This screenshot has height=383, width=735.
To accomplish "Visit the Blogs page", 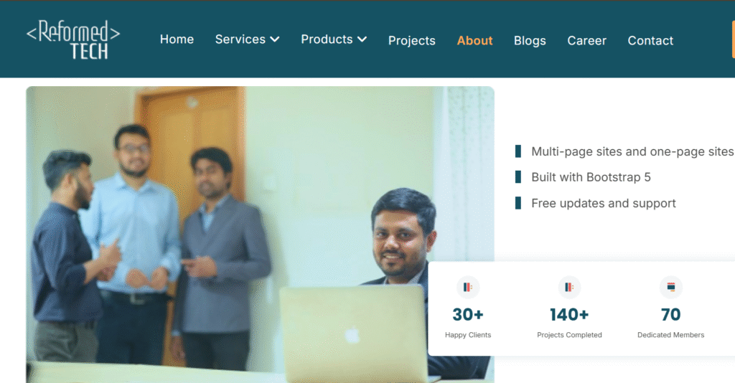I will pos(530,41).
